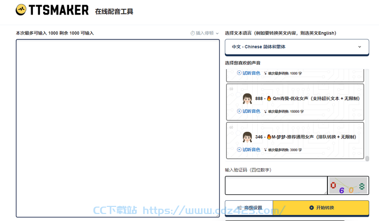Play 试听音色 preview for voice 346
The width and height of the screenshot is (379, 221).
(x=248, y=150)
